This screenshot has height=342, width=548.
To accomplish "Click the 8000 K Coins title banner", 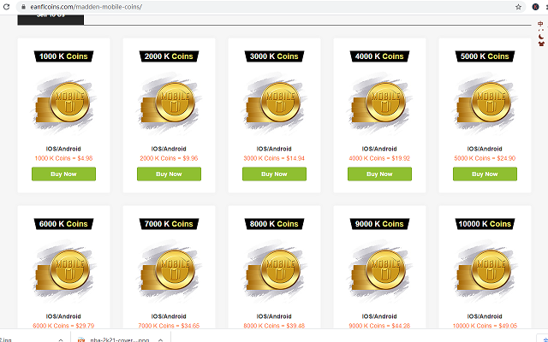I will [274, 224].
